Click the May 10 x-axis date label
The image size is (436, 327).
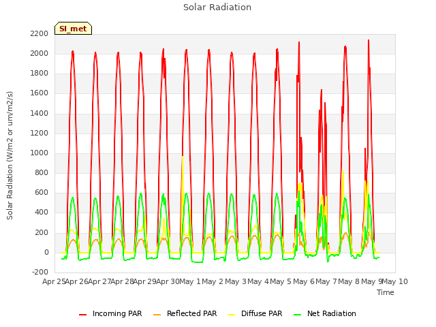coord(395,281)
